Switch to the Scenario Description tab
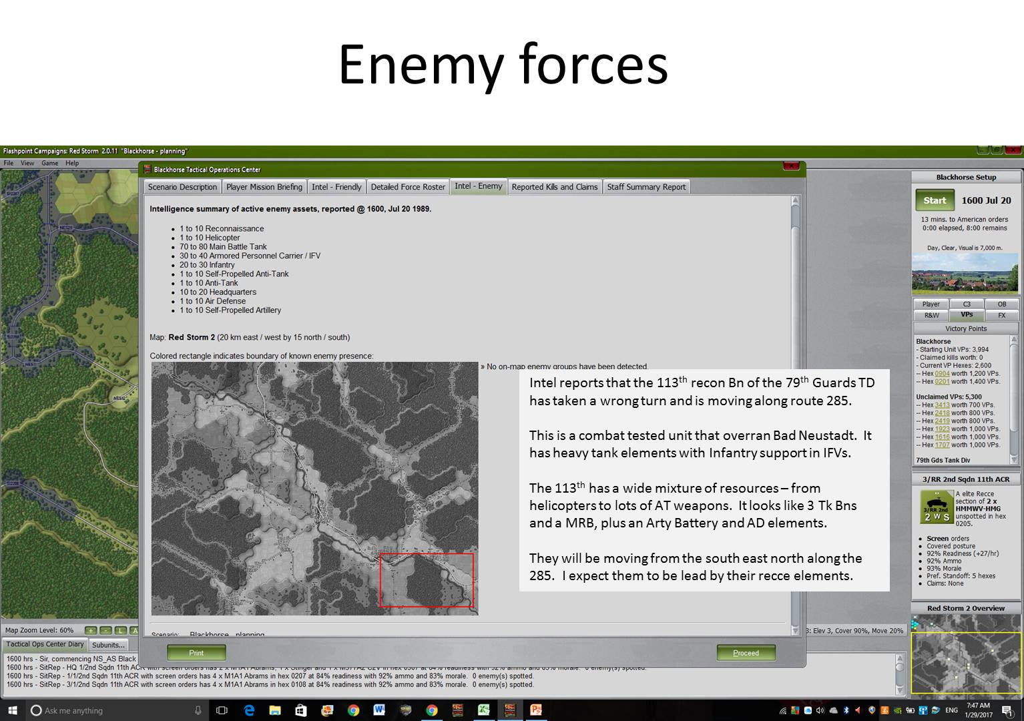 182,187
